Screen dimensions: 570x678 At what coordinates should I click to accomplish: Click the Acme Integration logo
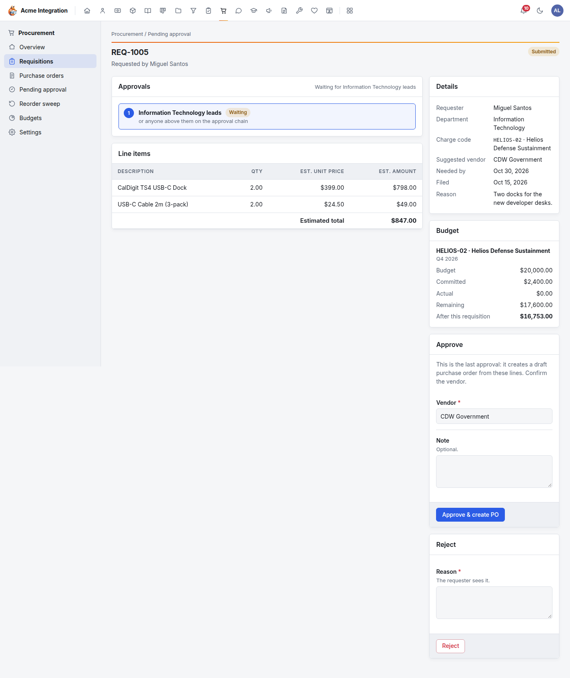(x=38, y=11)
